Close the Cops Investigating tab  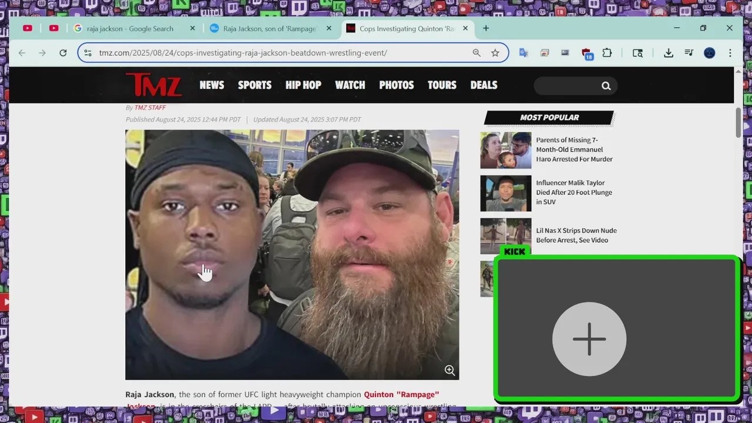tap(466, 28)
